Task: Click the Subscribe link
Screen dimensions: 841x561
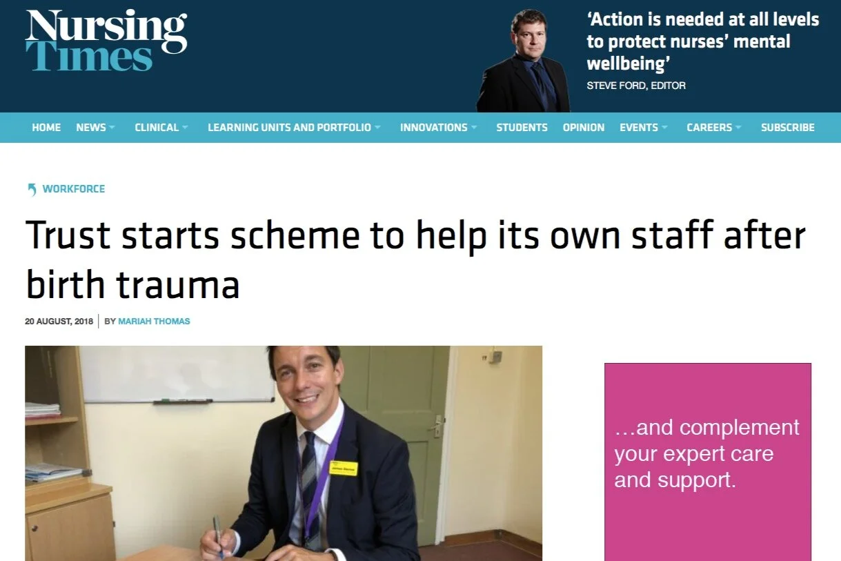Action: 788,128
